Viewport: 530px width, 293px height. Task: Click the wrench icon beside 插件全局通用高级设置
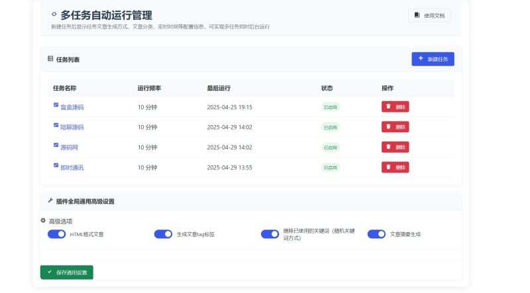click(x=50, y=200)
